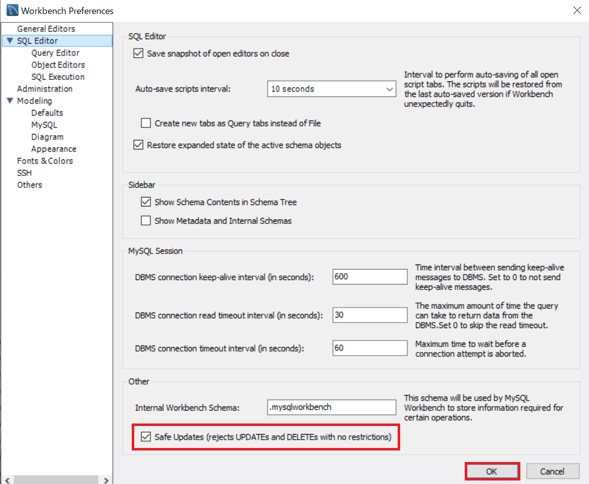Uncheck Save snapshot of open editors on close
The width and height of the screenshot is (589, 484).
tap(138, 53)
